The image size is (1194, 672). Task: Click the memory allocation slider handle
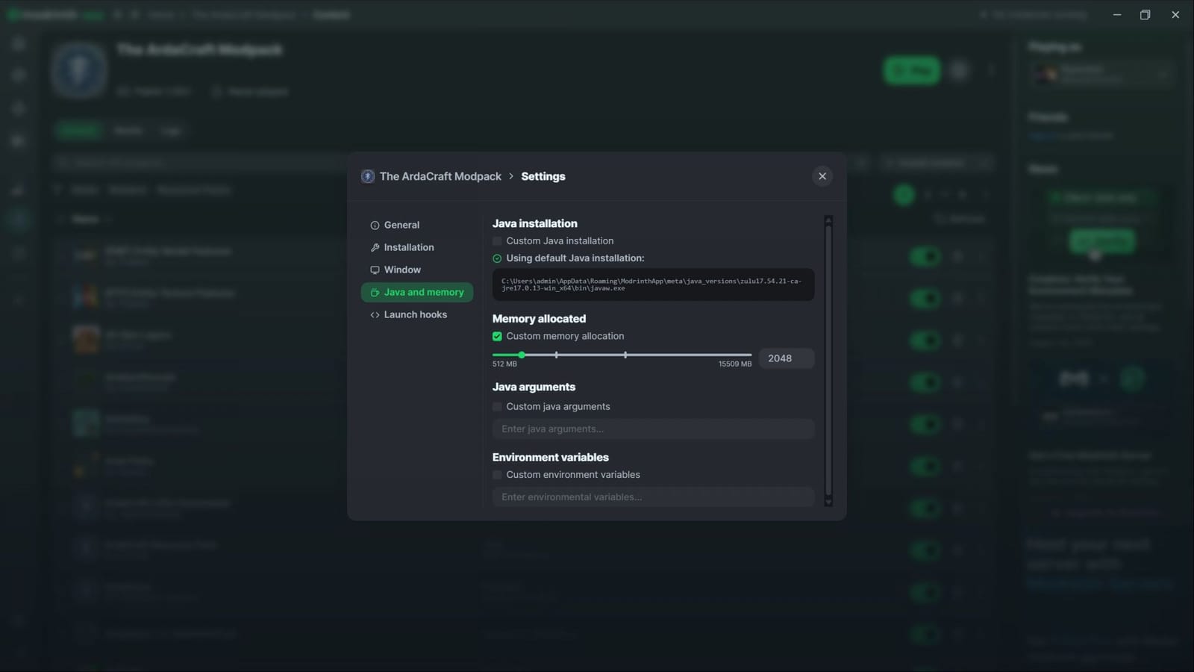[522, 355]
